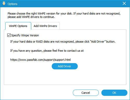130x100 pixels.
Task: Untick the Specify Winpe Version checkbox
Action: tap(9, 35)
